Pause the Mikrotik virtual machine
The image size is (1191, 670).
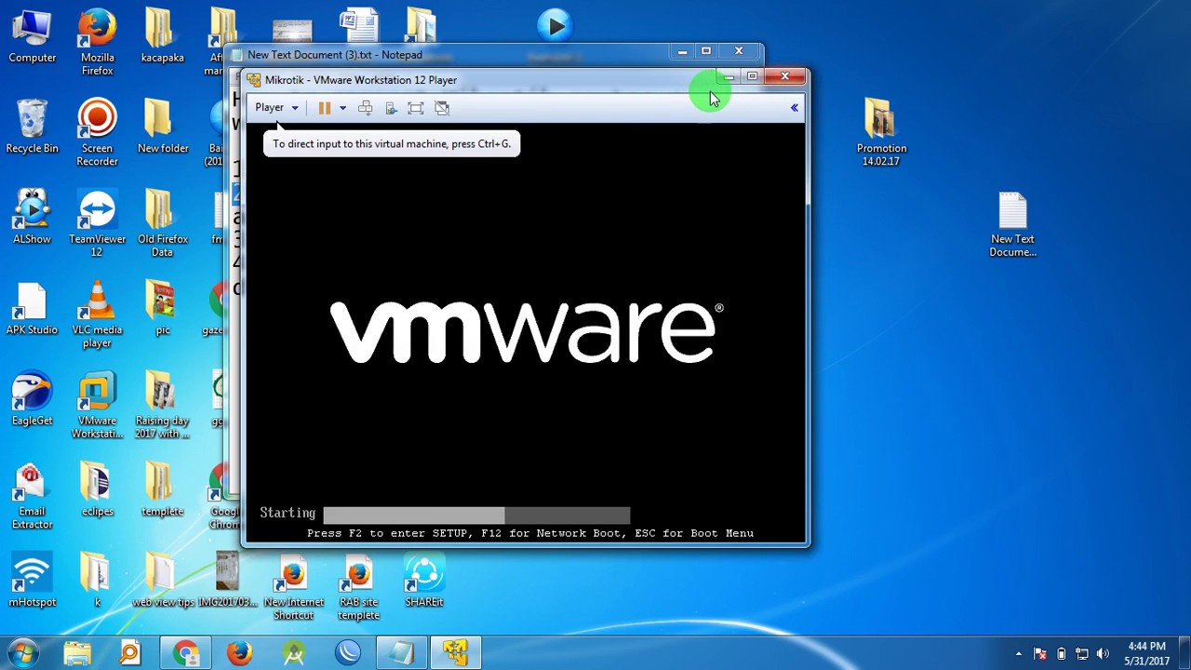324,108
